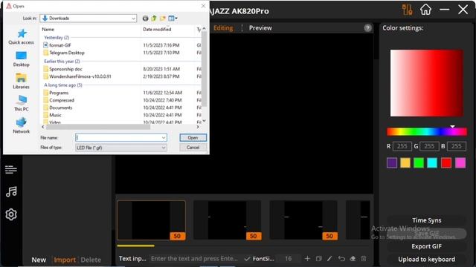Create a new folder in Open dialog
The width and height of the screenshot is (476, 267).
click(163, 19)
